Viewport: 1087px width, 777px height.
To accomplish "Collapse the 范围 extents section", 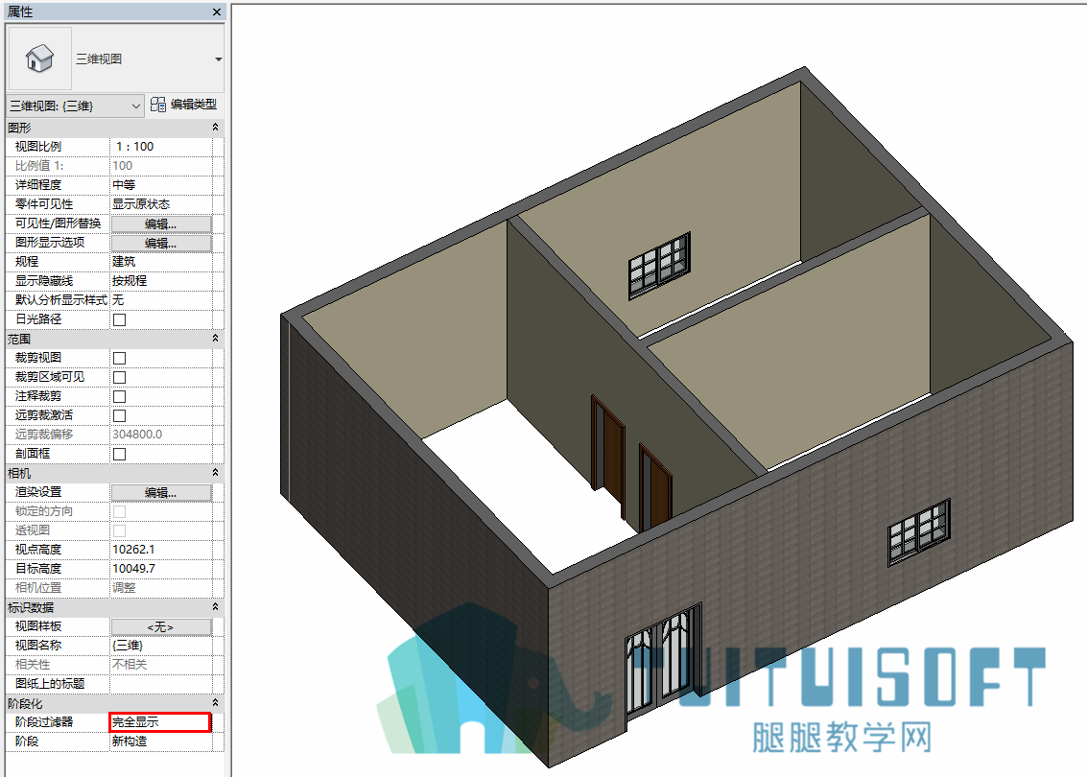I will click(215, 339).
